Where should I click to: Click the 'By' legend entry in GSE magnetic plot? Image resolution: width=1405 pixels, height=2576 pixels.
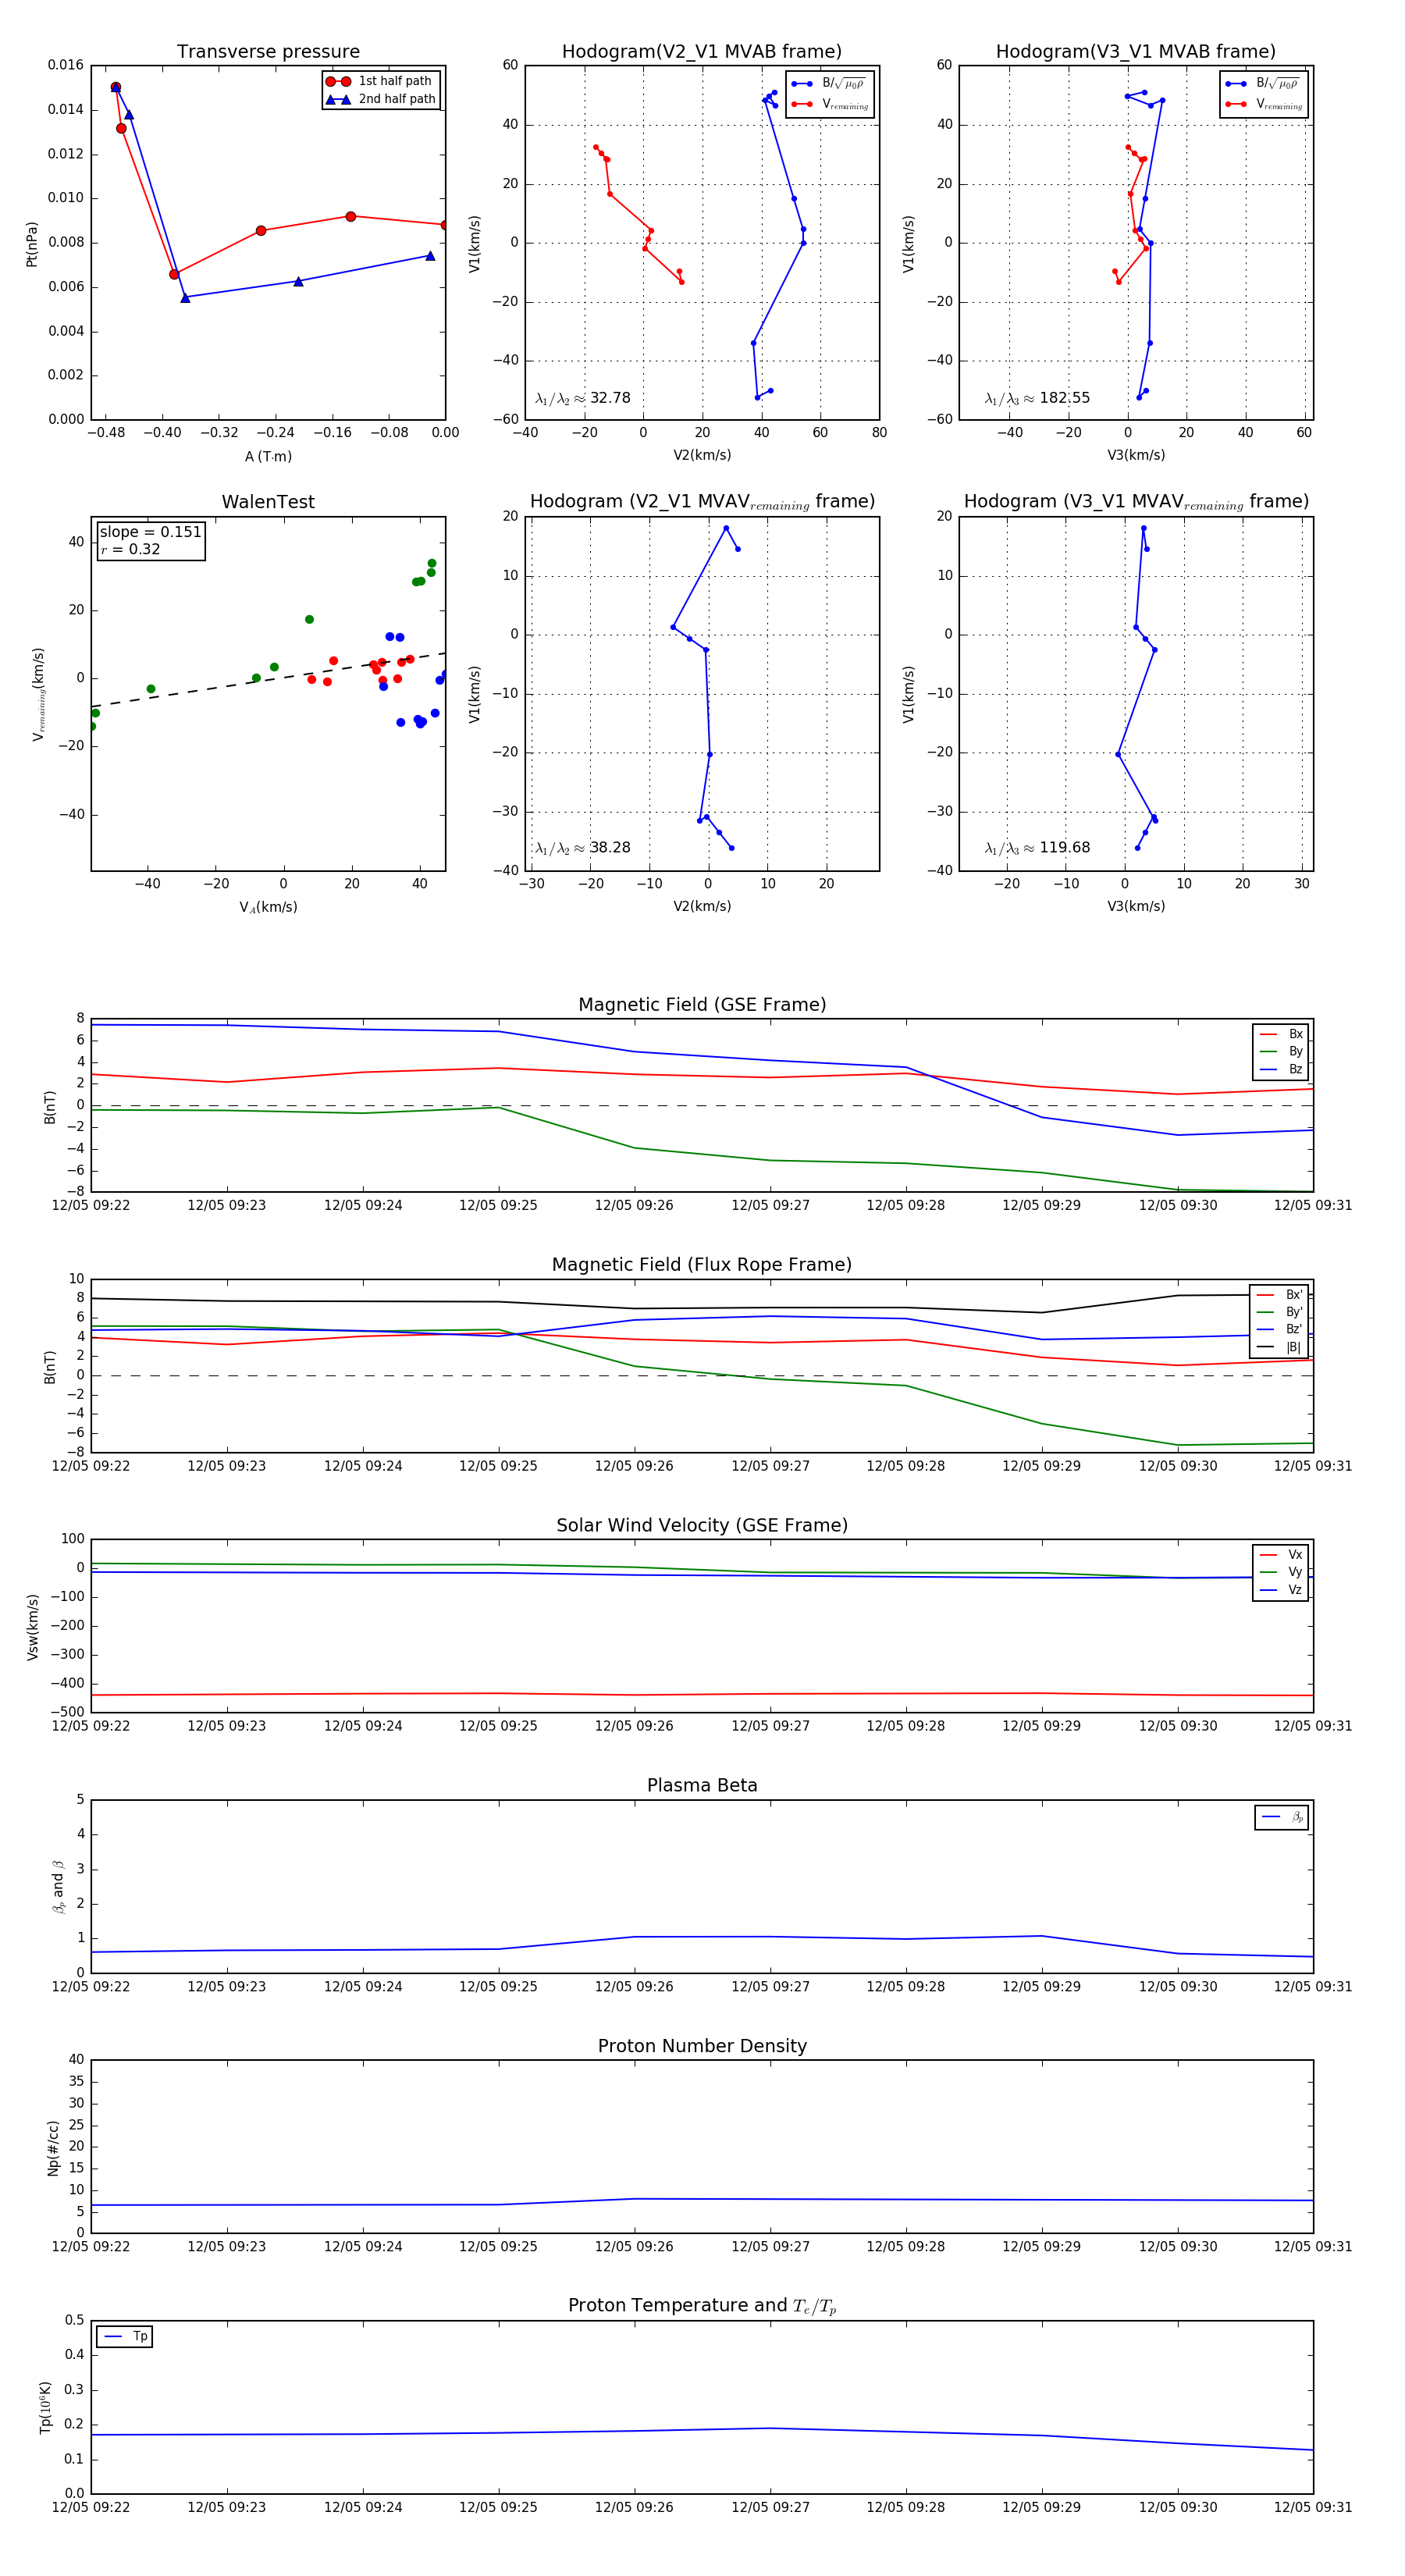1281,1052
